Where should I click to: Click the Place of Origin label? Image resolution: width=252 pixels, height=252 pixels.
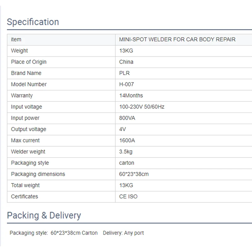(x=29, y=62)
